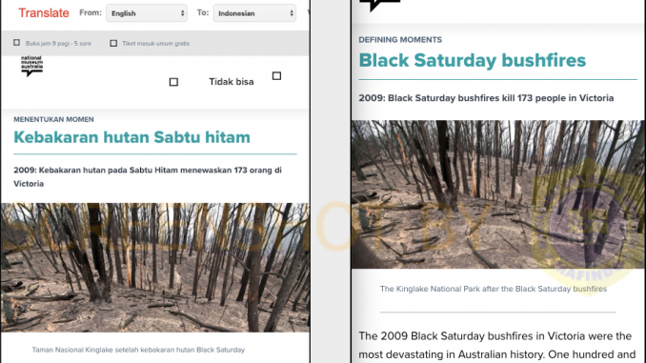
Task: Click the Black Saturday bushfires heading
Action: 473,60
